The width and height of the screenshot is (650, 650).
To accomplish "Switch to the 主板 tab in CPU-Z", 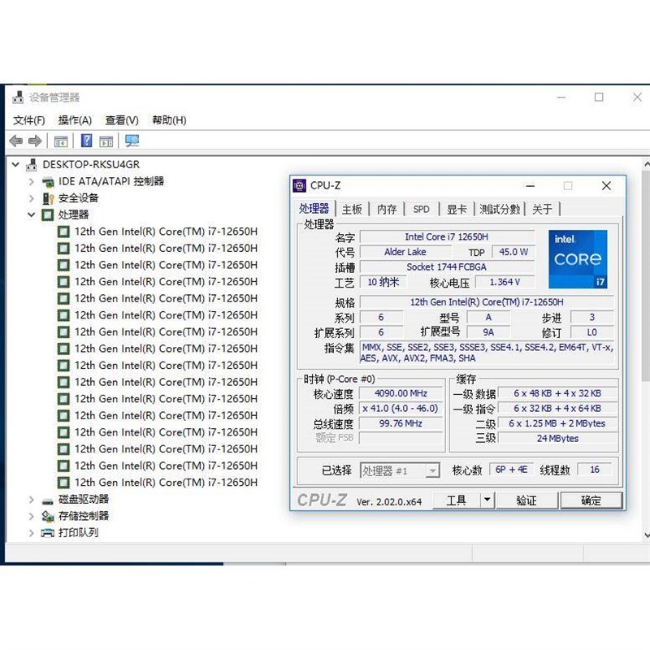I will [x=352, y=210].
